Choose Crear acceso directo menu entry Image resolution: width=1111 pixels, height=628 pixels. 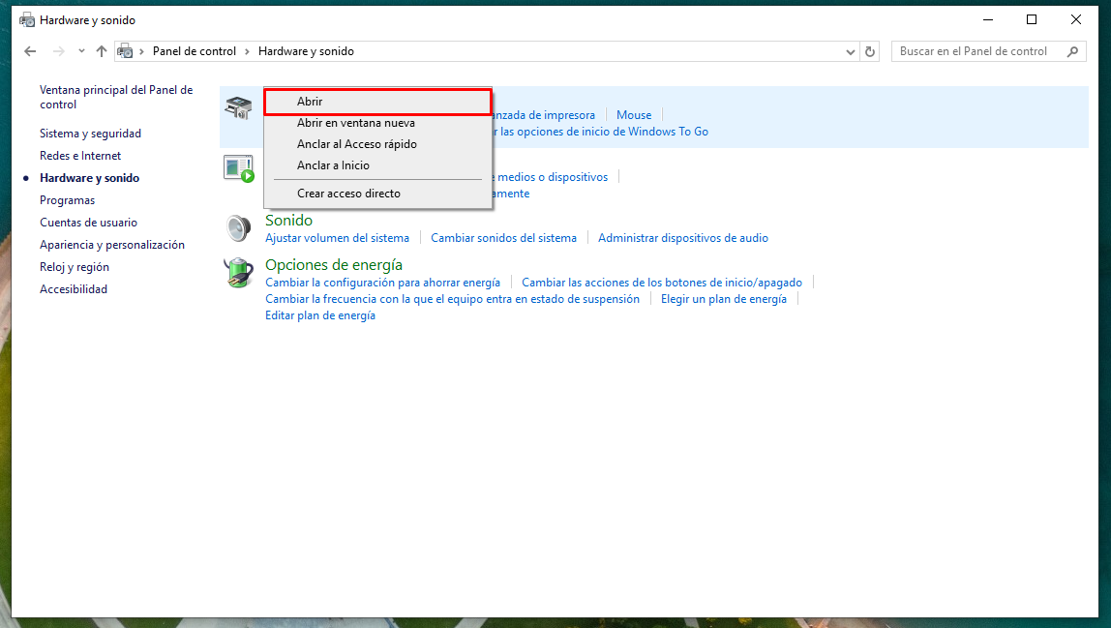[x=348, y=194]
